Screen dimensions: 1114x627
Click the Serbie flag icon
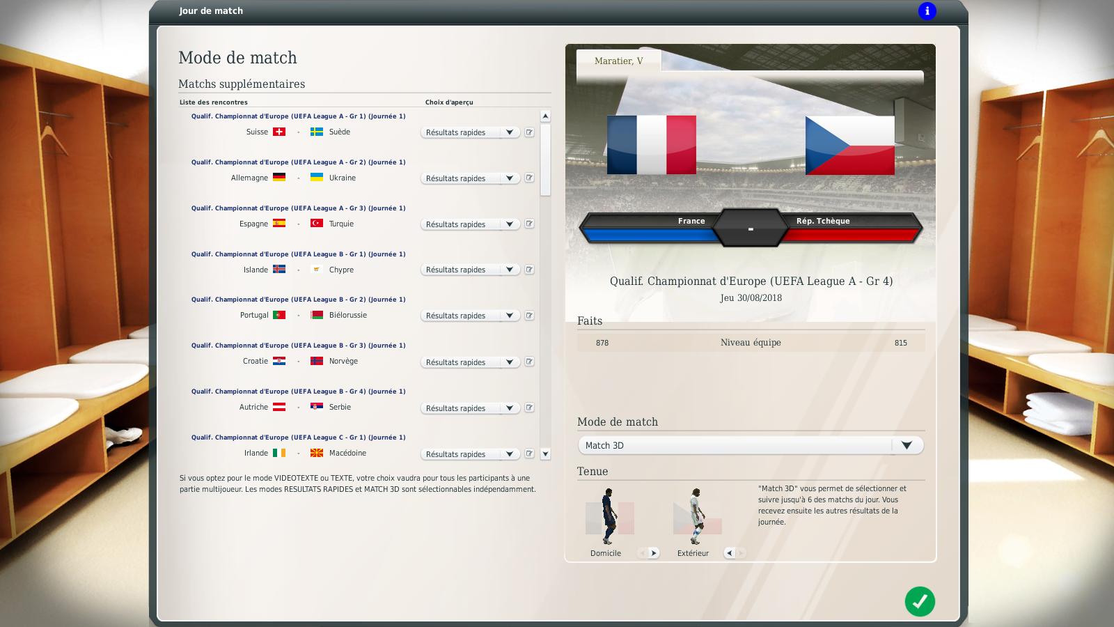(317, 407)
